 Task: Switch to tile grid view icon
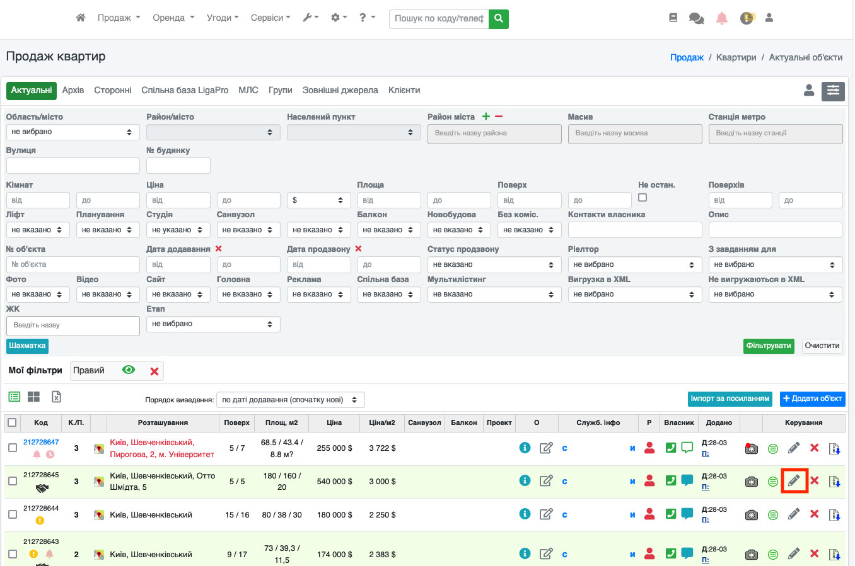point(34,397)
